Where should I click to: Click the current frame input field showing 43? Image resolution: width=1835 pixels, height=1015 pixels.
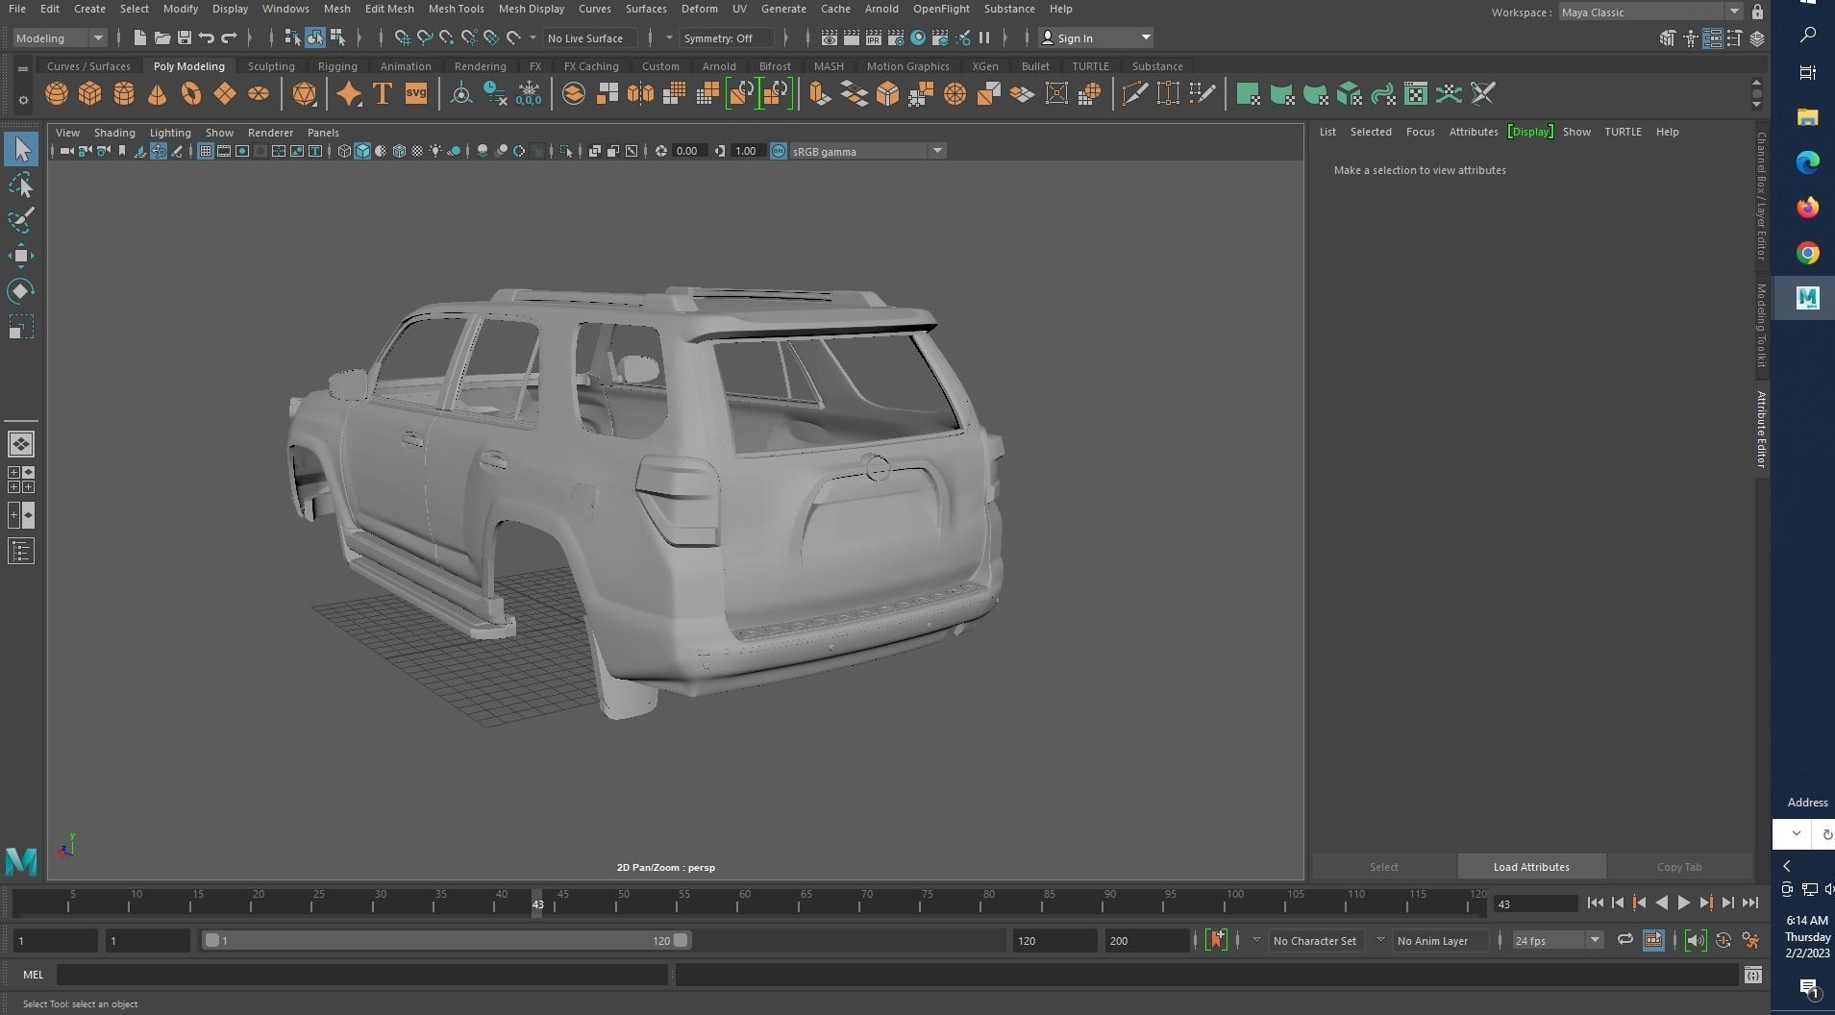1535,904
